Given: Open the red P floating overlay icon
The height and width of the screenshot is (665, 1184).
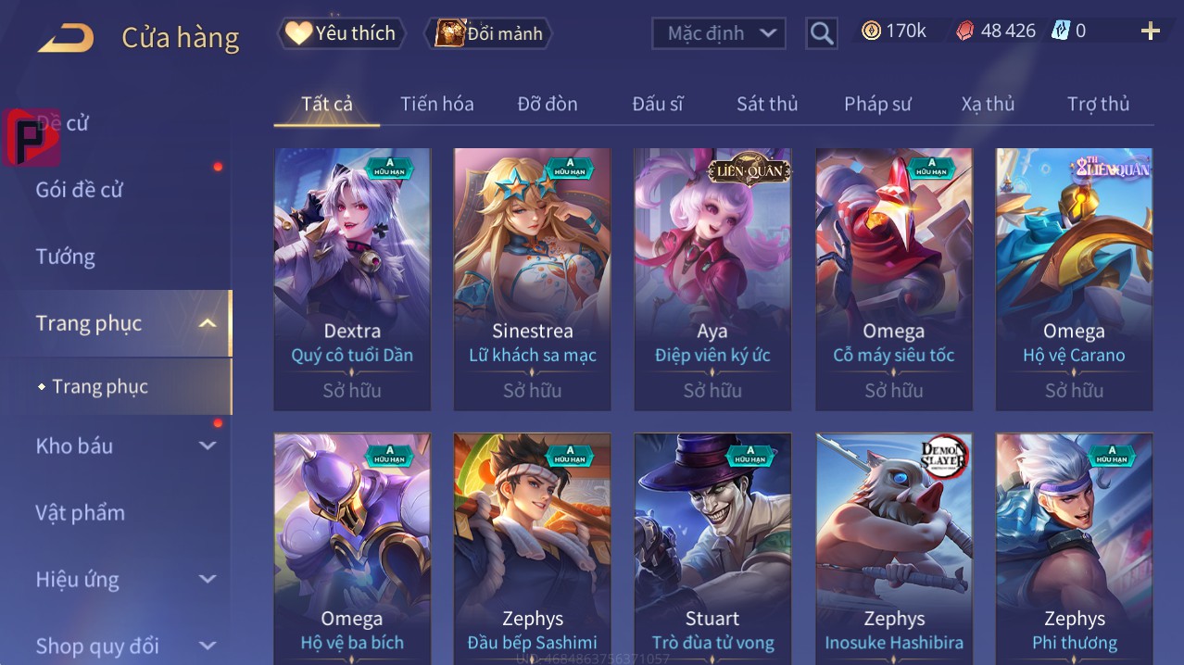Looking at the screenshot, I should pos(32,138).
